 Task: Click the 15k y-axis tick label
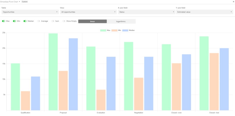(4, 64)
